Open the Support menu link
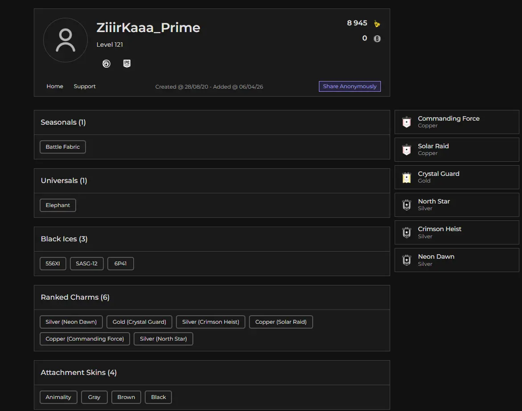522x411 pixels. pos(85,86)
